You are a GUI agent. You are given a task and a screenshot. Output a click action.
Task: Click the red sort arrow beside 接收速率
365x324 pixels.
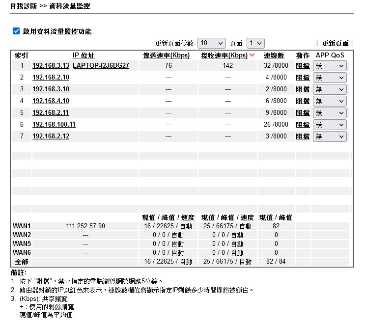pyautogui.click(x=253, y=55)
